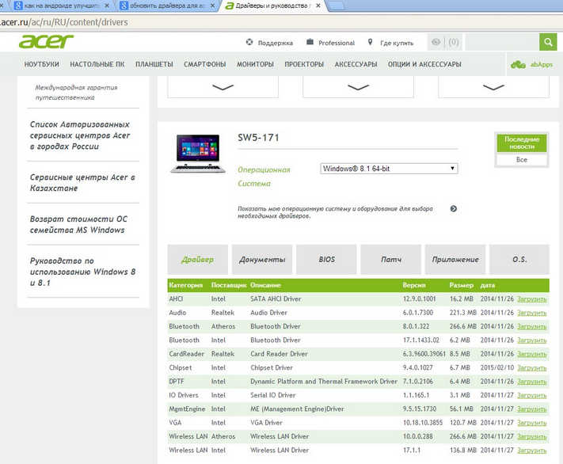Click version 12.9.0.1001 cell

coord(420,299)
